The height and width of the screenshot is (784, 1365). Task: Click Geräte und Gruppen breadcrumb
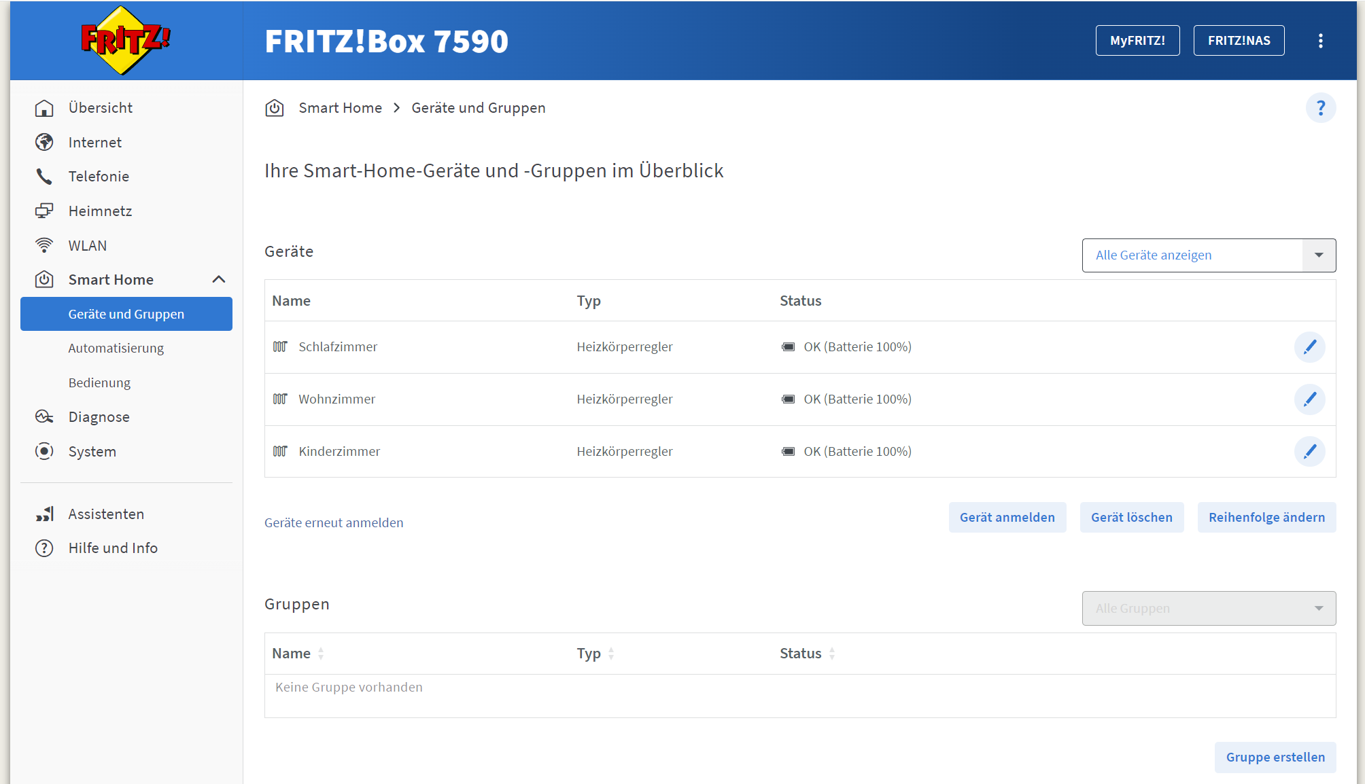tap(478, 108)
